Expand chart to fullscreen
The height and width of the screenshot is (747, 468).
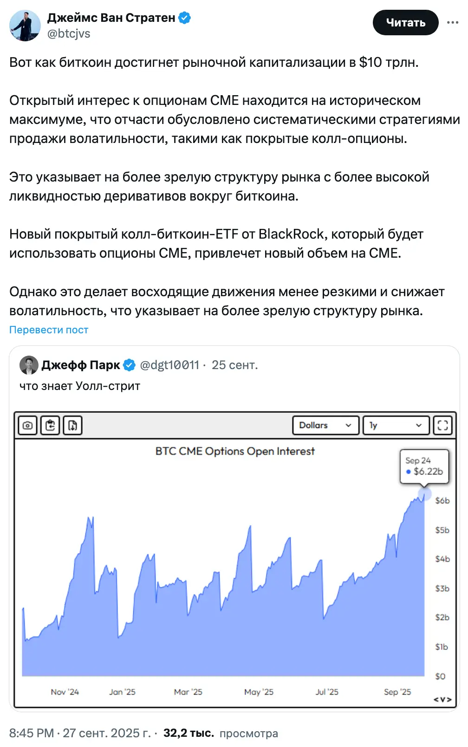443,425
